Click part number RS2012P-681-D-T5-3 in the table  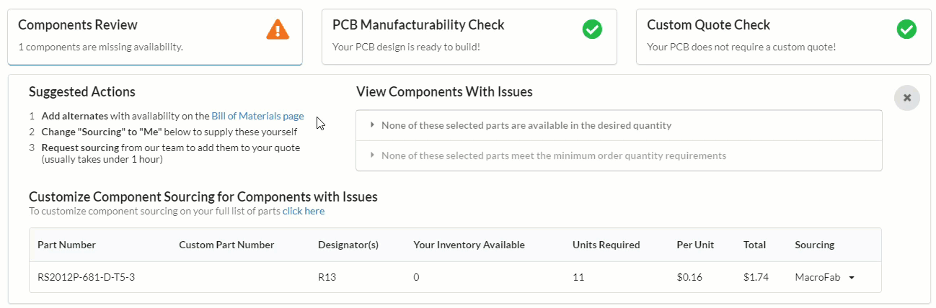[x=87, y=277]
